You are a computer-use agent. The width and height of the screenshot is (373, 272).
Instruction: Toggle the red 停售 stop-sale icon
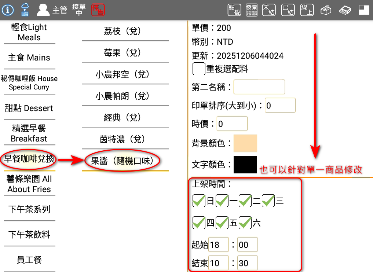click(x=98, y=10)
